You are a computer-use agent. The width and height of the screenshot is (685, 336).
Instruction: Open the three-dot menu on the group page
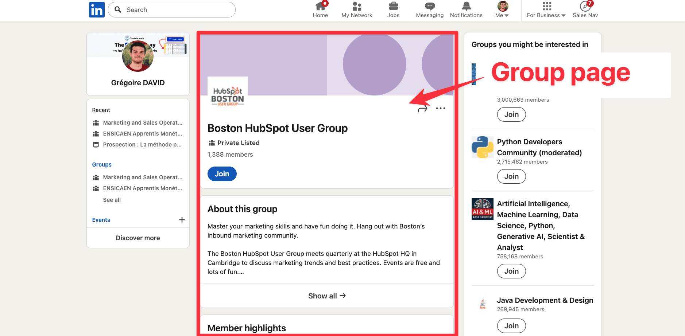pos(440,108)
